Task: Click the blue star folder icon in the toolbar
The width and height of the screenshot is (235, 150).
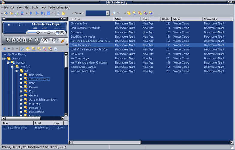Action: (151, 13)
